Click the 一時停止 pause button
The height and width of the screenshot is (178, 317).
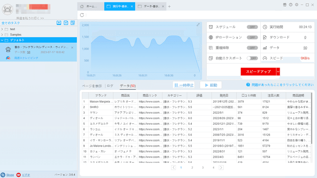[184, 85]
